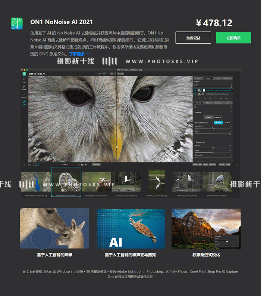261x296 pixels.
Task: Set zoom preset to Fit
Action: [111, 74]
